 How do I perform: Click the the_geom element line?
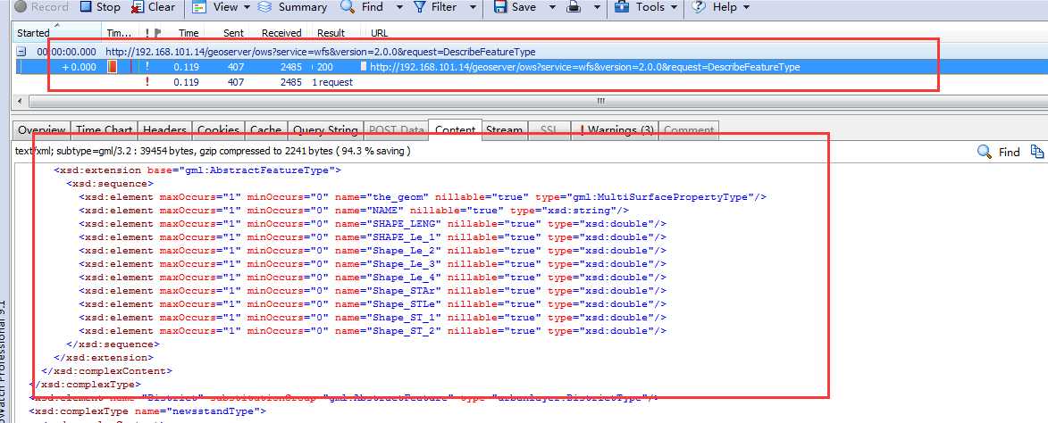pyautogui.click(x=423, y=197)
